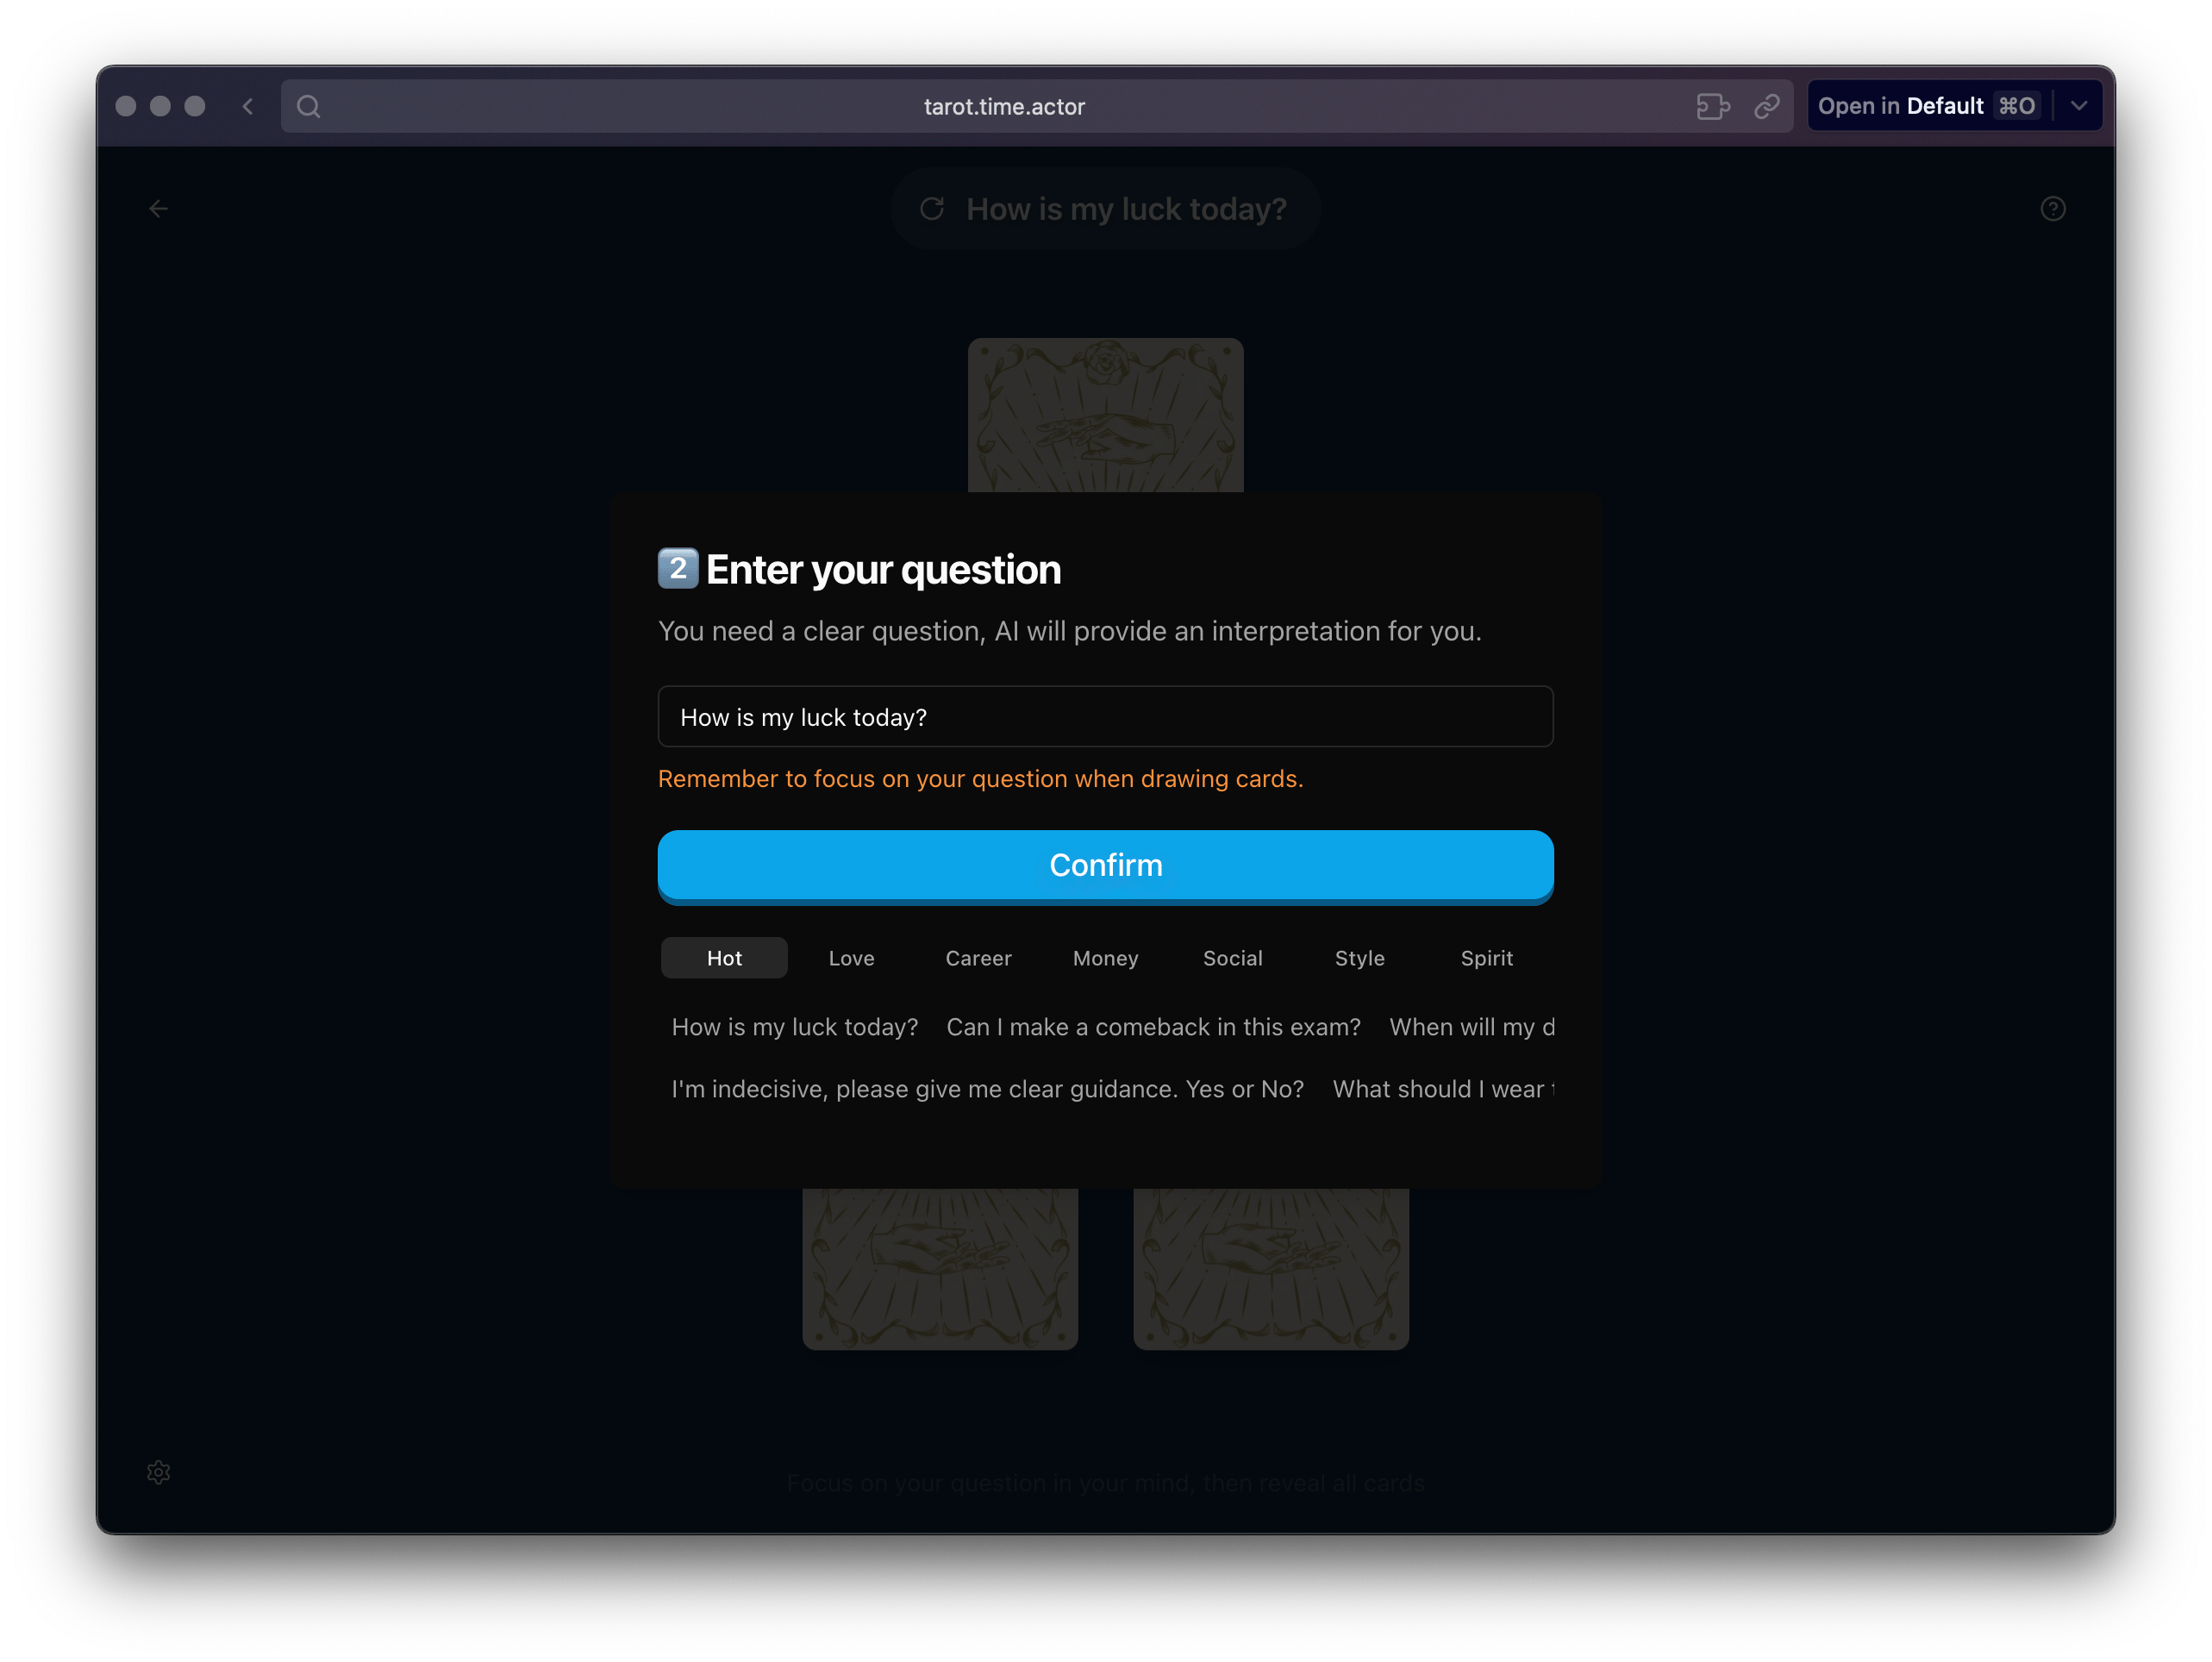This screenshot has height=1662, width=2212.
Task: Switch to the Career category tab
Action: click(x=978, y=958)
